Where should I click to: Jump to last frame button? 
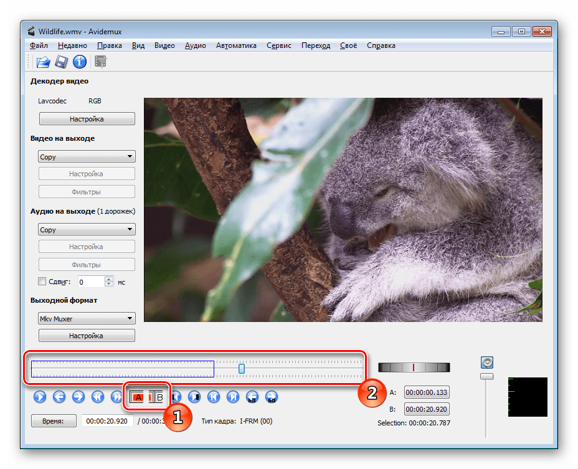(x=233, y=397)
